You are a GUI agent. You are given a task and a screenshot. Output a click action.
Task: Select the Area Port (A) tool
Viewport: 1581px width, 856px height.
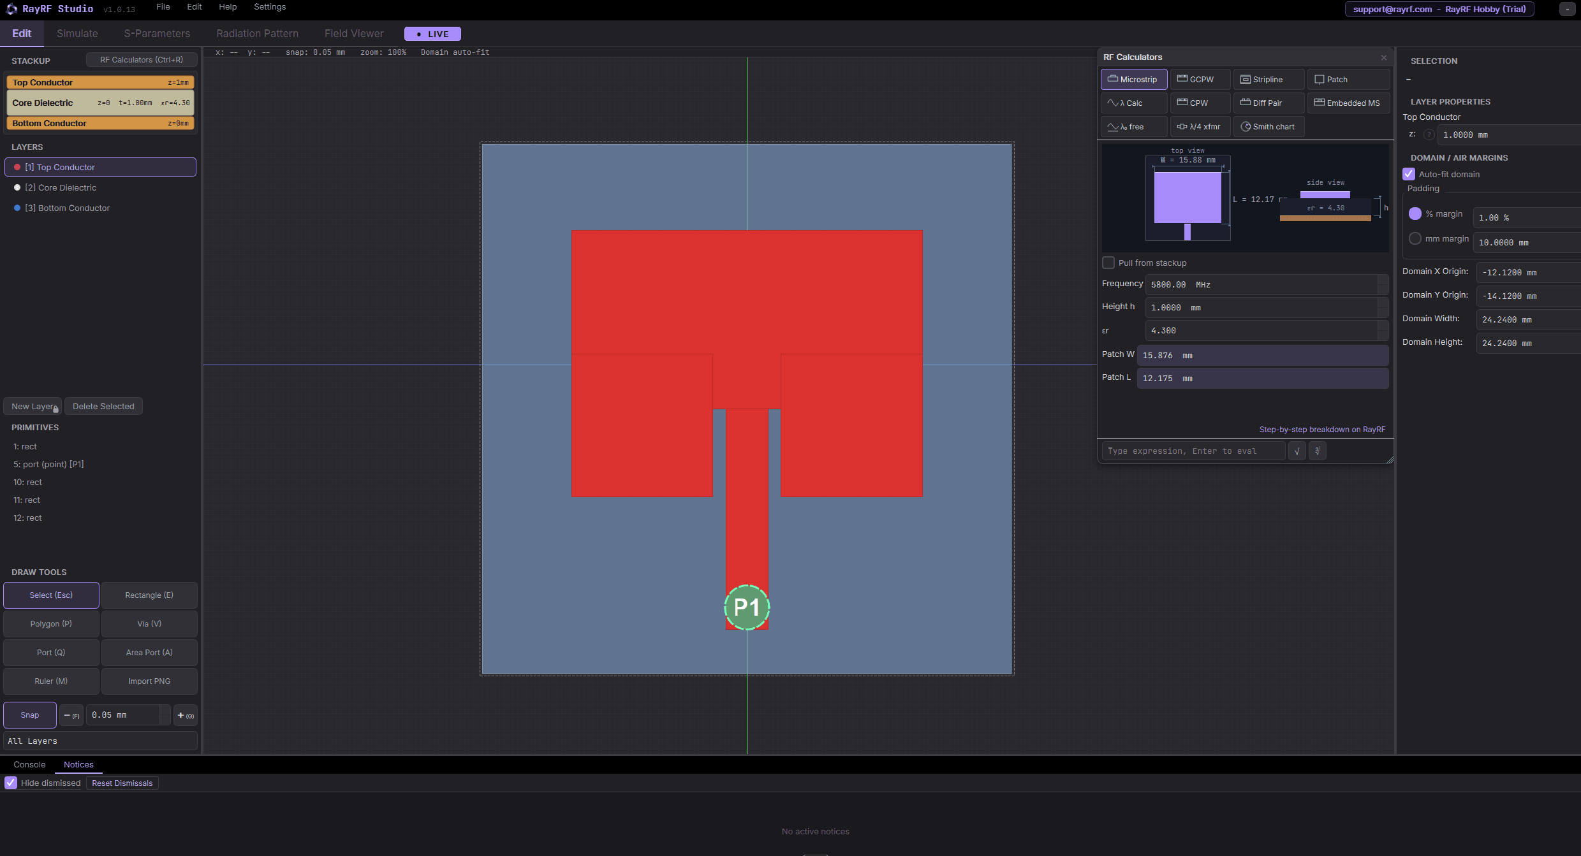point(149,653)
